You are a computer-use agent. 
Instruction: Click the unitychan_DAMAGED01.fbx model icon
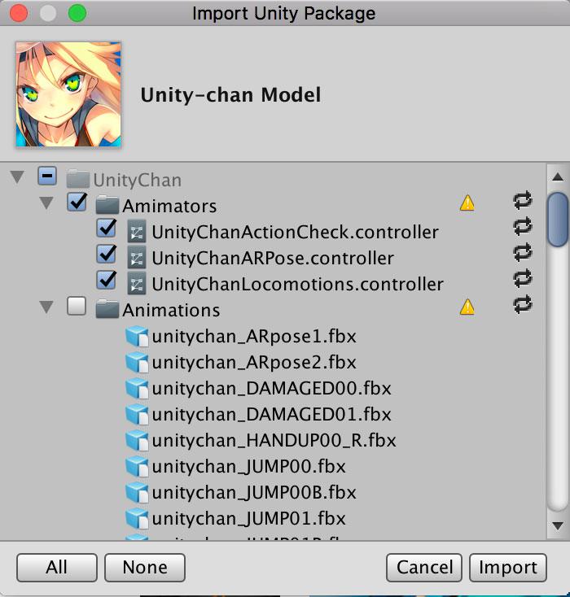pos(137,414)
